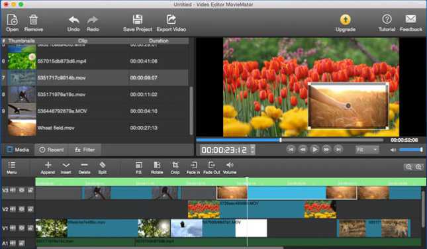Image resolution: width=427 pixels, height=249 pixels.
Task: Select clip 535171976a19c.mov row
Action: tap(95, 94)
